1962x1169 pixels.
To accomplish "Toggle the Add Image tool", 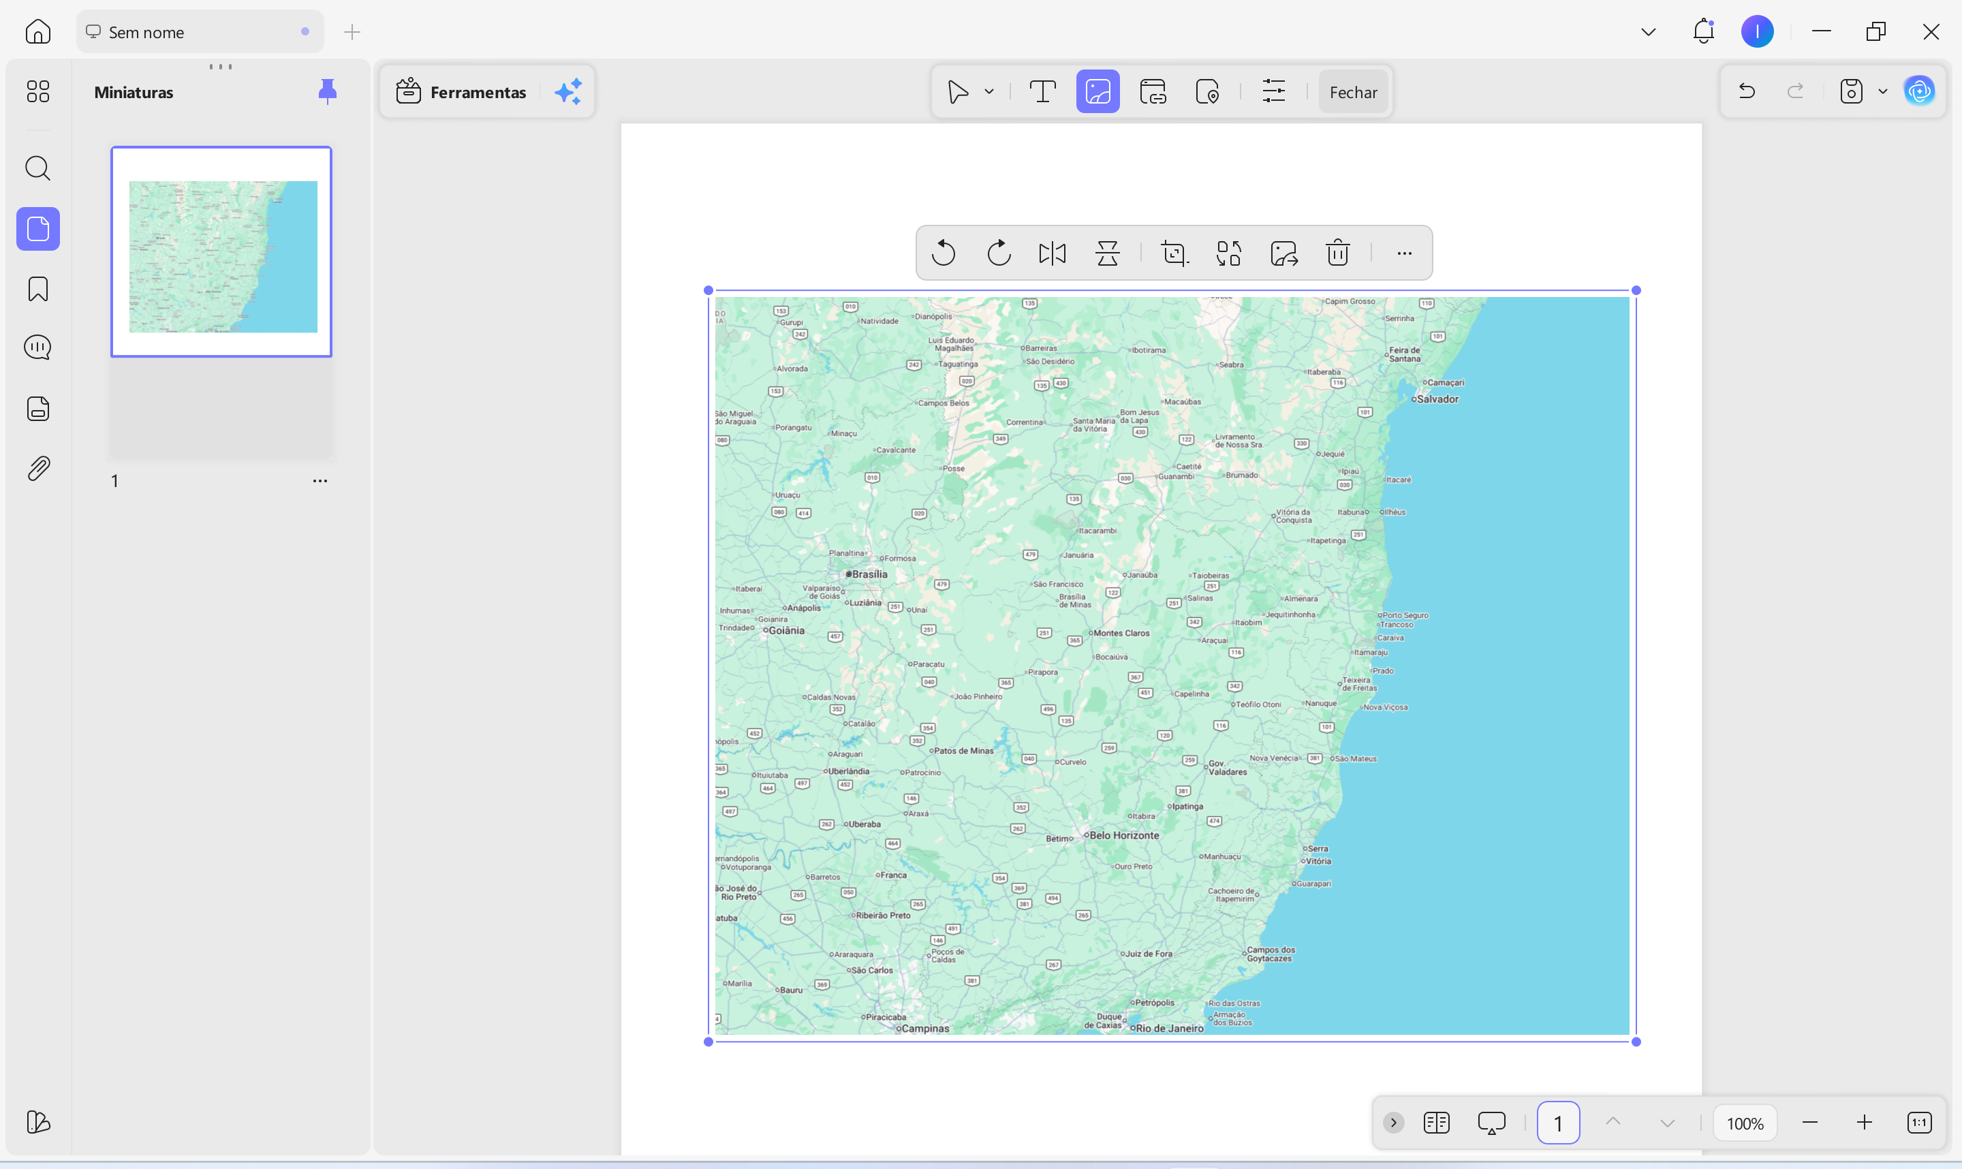I will (x=1098, y=92).
